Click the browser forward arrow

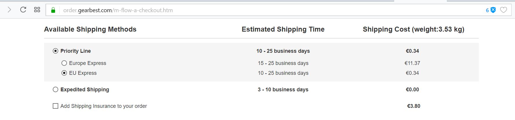[x=9, y=10]
